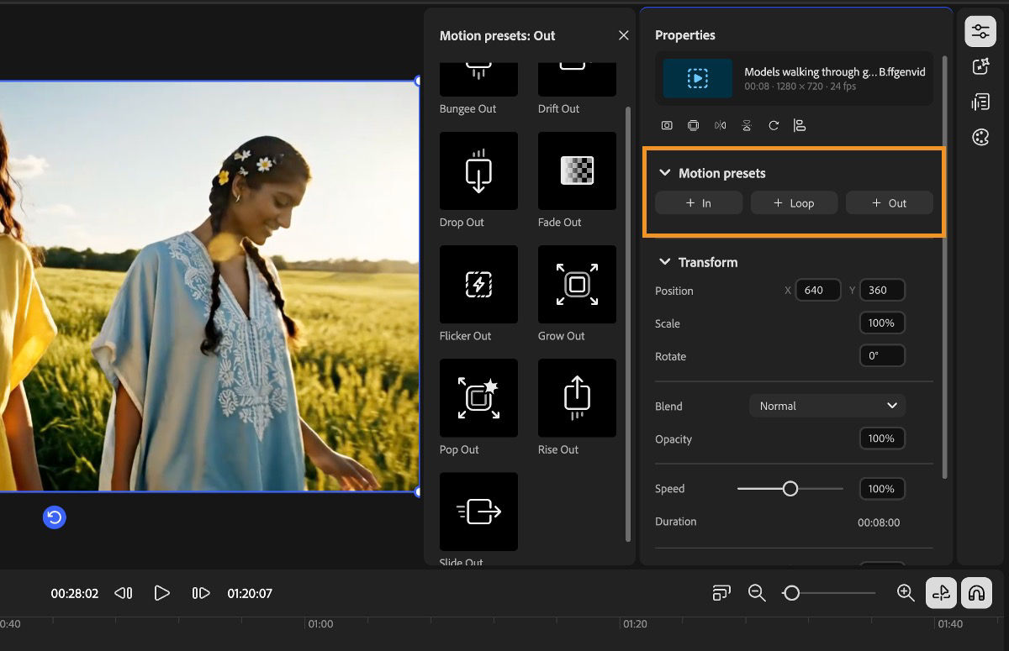
Task: Click the total duration 01:20:07
Action: (250, 593)
